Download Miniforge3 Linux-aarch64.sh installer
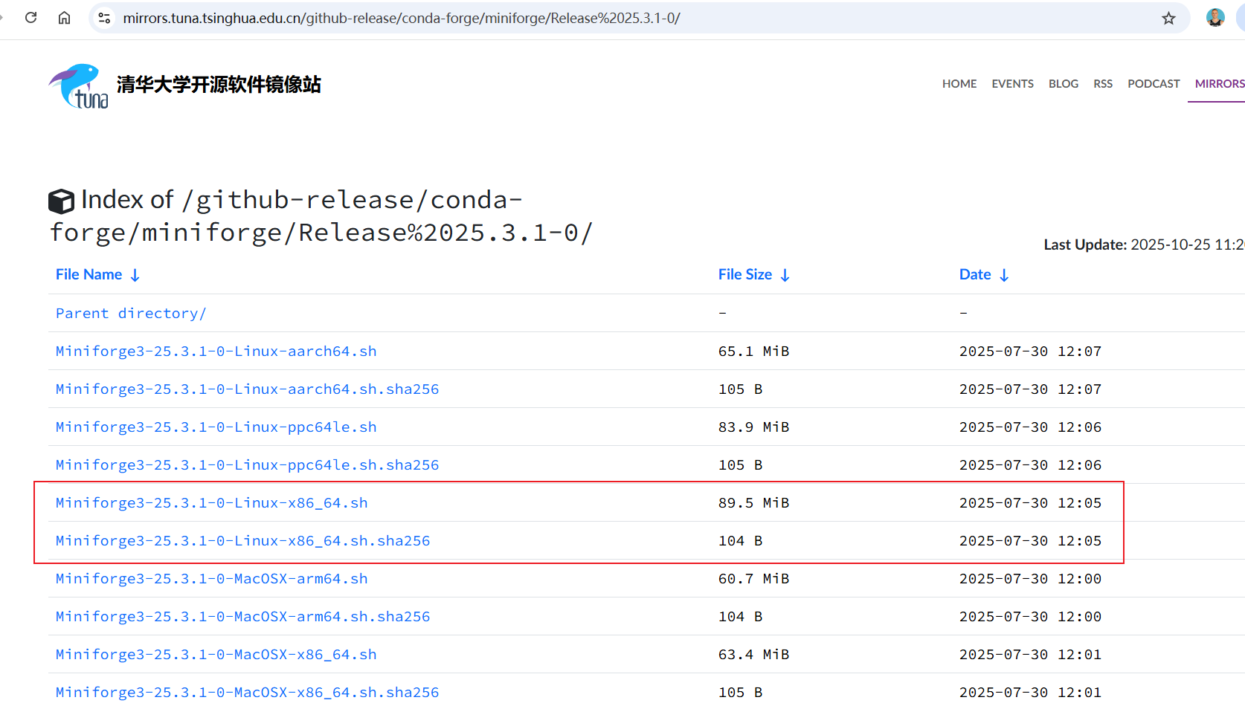The width and height of the screenshot is (1245, 706). tap(216, 352)
